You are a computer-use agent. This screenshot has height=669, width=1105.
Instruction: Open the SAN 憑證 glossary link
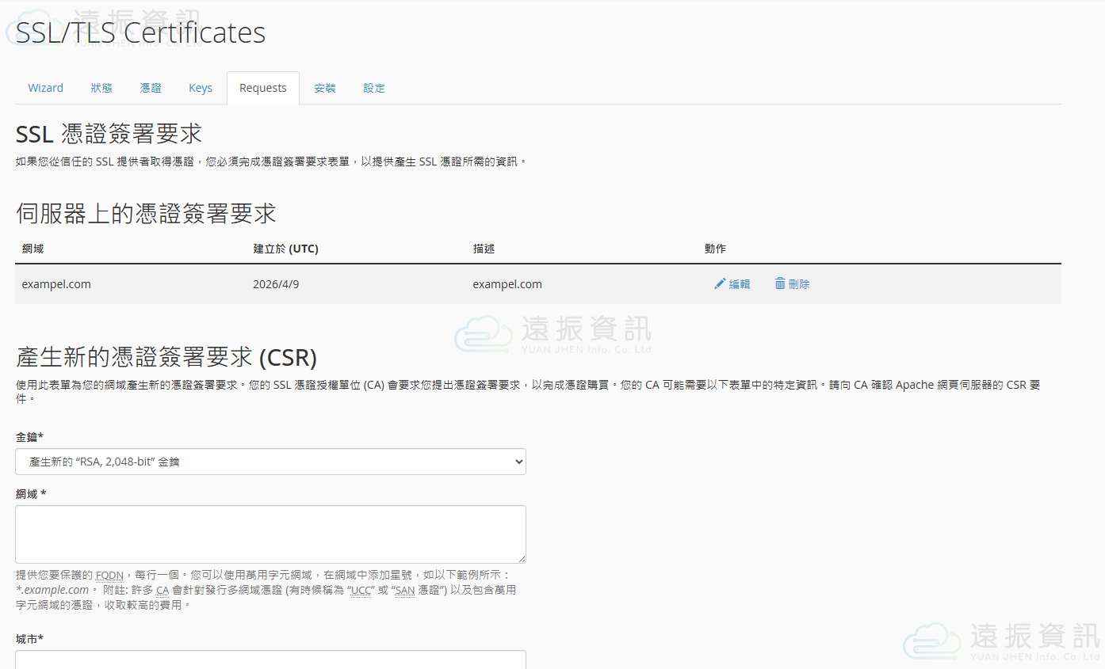(405, 590)
